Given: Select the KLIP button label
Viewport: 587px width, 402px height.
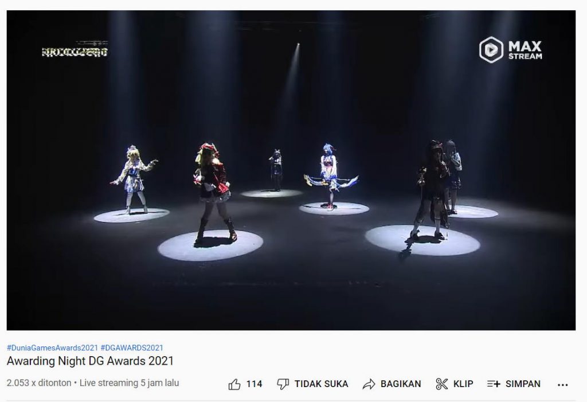Looking at the screenshot, I should (463, 384).
